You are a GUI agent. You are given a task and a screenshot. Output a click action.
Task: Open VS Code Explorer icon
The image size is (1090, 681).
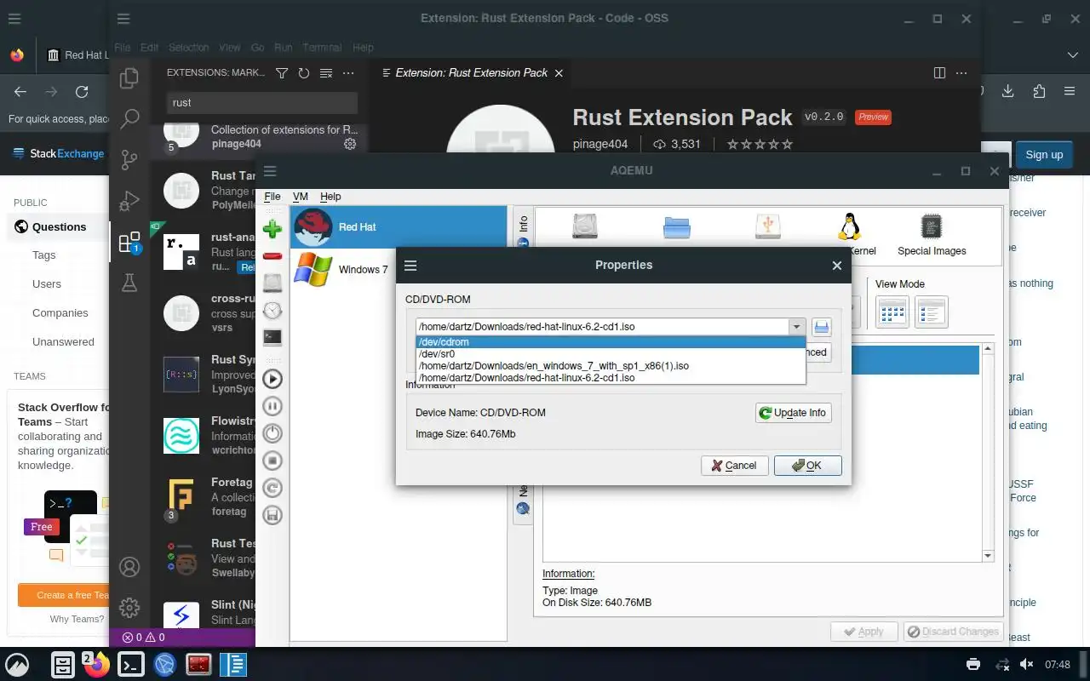pyautogui.click(x=129, y=78)
